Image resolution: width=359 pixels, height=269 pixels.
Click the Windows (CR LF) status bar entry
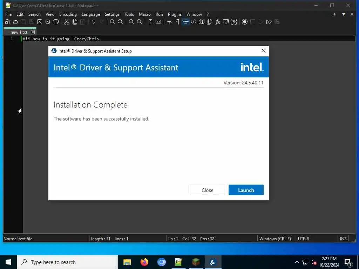(x=275, y=239)
